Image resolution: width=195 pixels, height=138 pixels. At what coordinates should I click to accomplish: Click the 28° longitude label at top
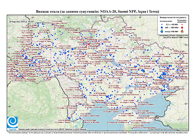68,17
